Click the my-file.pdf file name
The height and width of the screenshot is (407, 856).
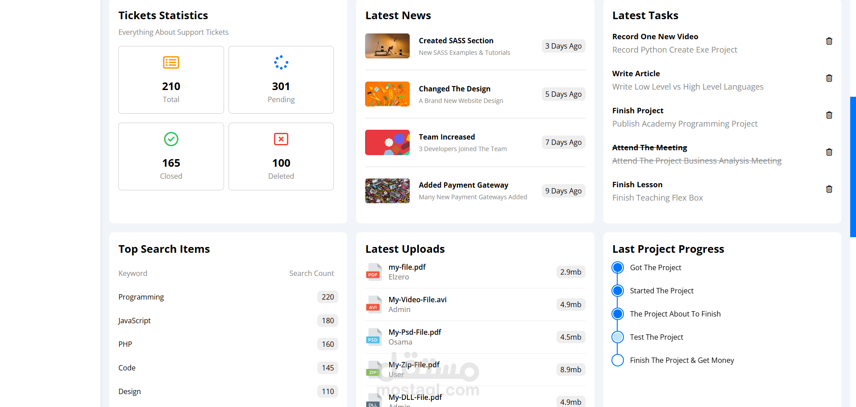[407, 267]
